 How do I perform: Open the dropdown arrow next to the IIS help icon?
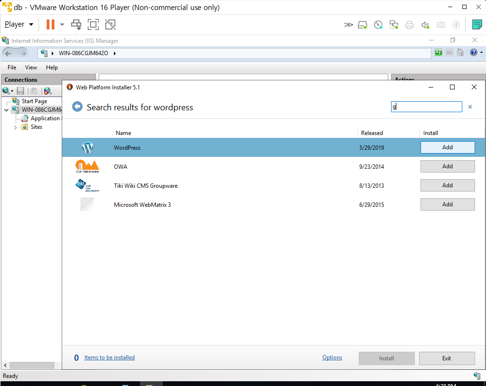coord(481,52)
